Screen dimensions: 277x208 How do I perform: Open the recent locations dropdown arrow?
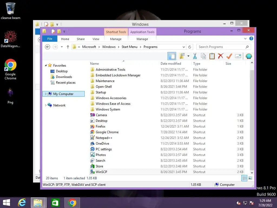click(62, 47)
